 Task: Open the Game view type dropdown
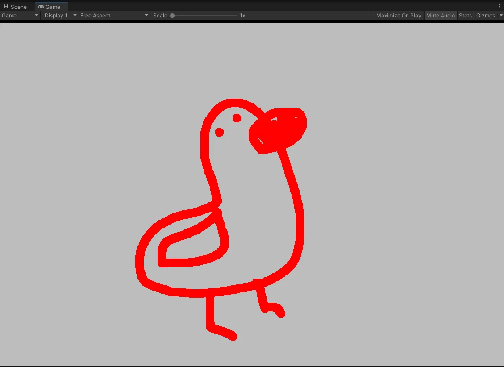click(x=20, y=16)
